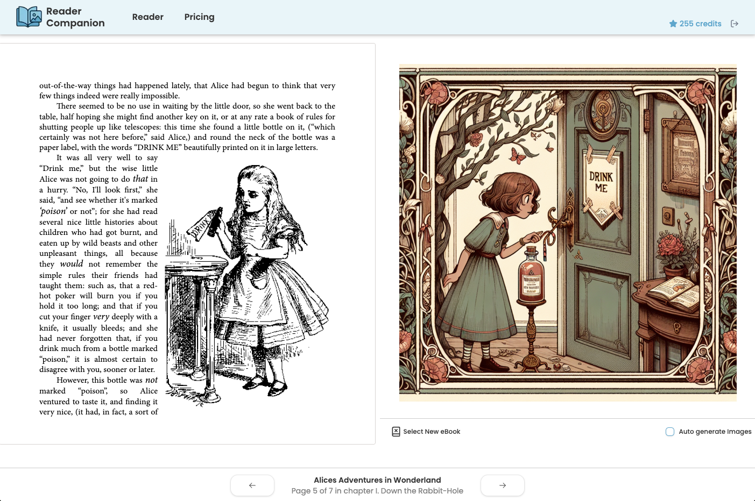Open the Reader menu item
The width and height of the screenshot is (755, 501).
pyautogui.click(x=148, y=17)
